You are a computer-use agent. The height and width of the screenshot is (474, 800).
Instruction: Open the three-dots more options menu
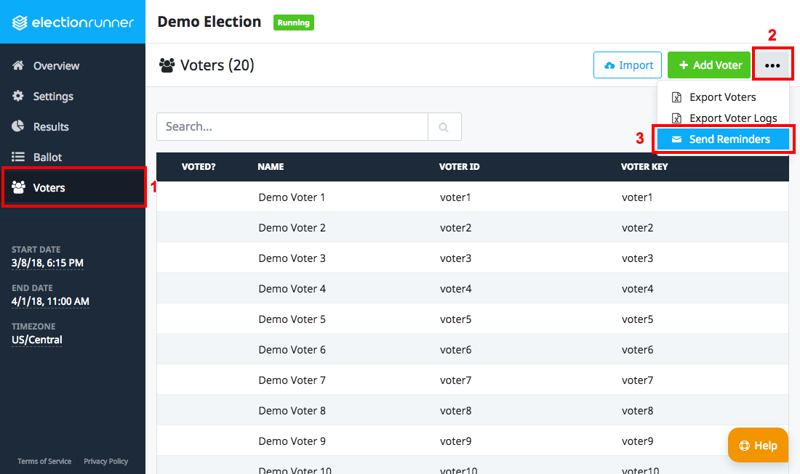(x=772, y=65)
